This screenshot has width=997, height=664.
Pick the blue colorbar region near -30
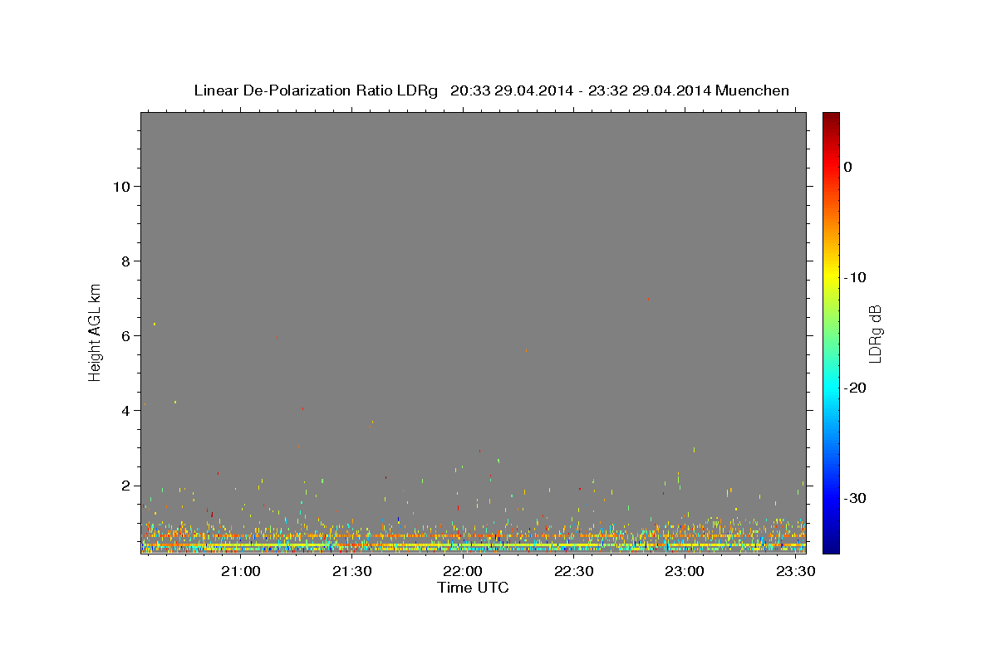pyautogui.click(x=831, y=498)
